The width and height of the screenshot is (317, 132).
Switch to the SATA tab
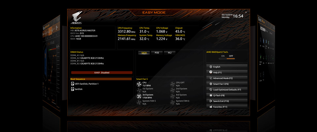click(x=144, y=52)
